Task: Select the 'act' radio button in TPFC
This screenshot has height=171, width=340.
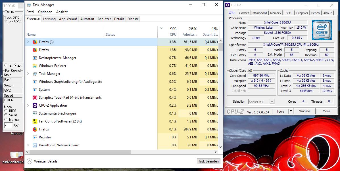Action: pyautogui.click(x=15, y=66)
